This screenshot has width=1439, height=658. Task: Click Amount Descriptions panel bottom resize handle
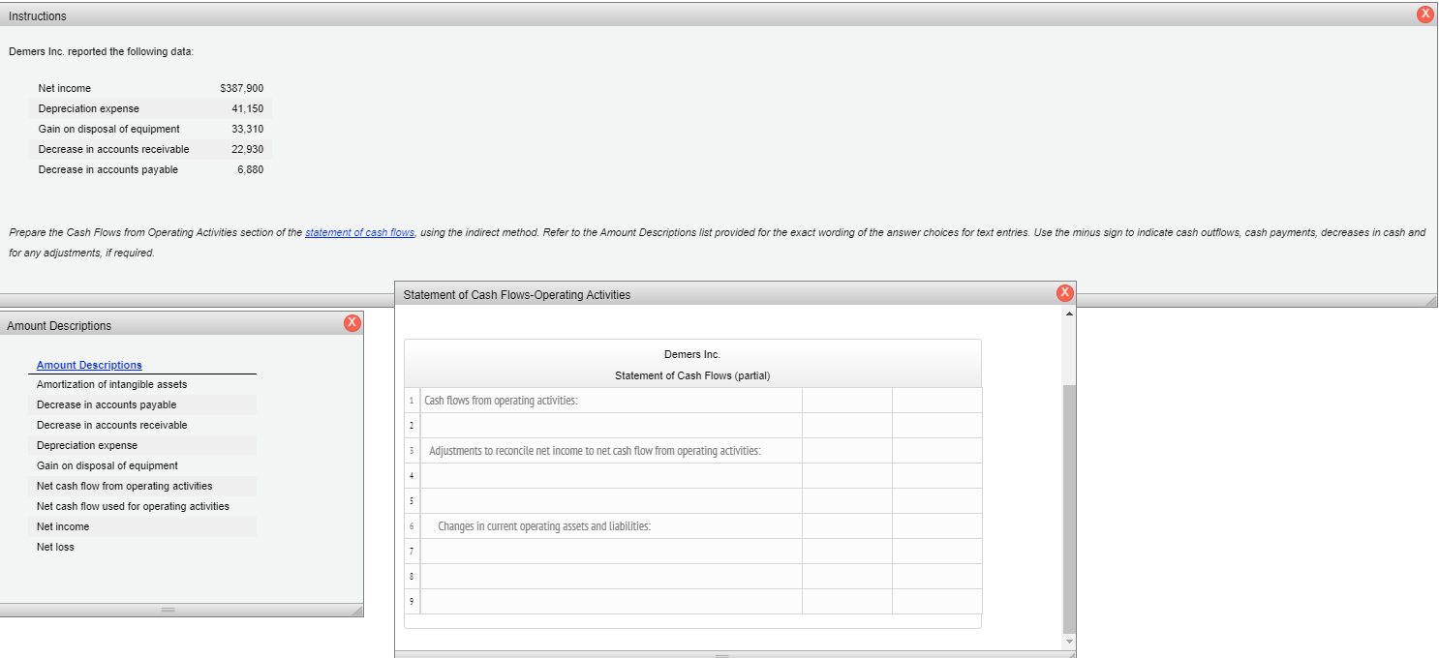pos(168,610)
